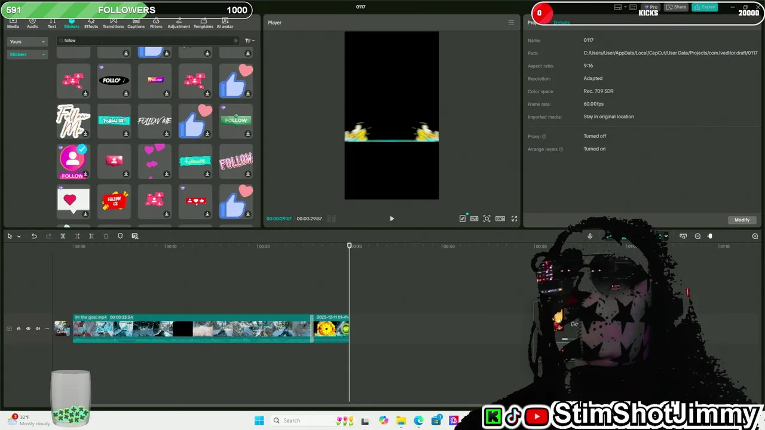Delete right of playhead

pos(91,236)
